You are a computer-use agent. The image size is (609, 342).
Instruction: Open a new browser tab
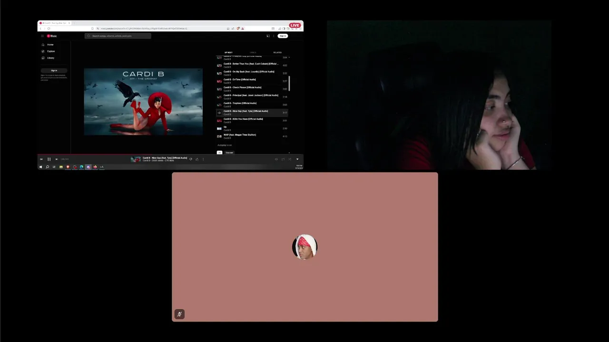pyautogui.click(x=75, y=23)
